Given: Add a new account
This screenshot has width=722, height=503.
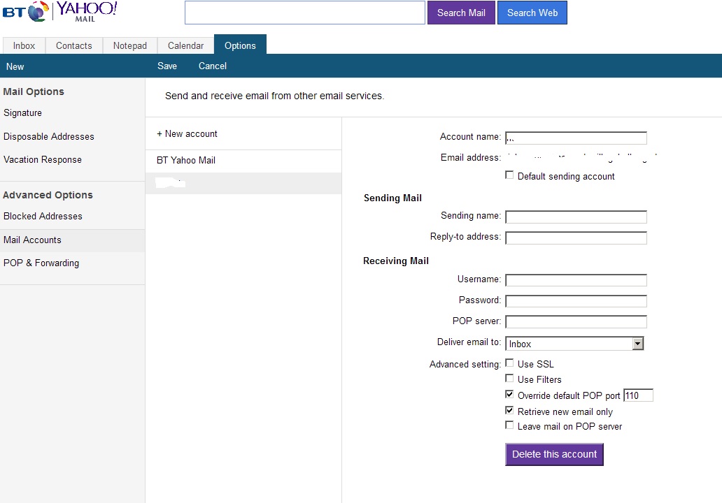Looking at the screenshot, I should point(187,134).
